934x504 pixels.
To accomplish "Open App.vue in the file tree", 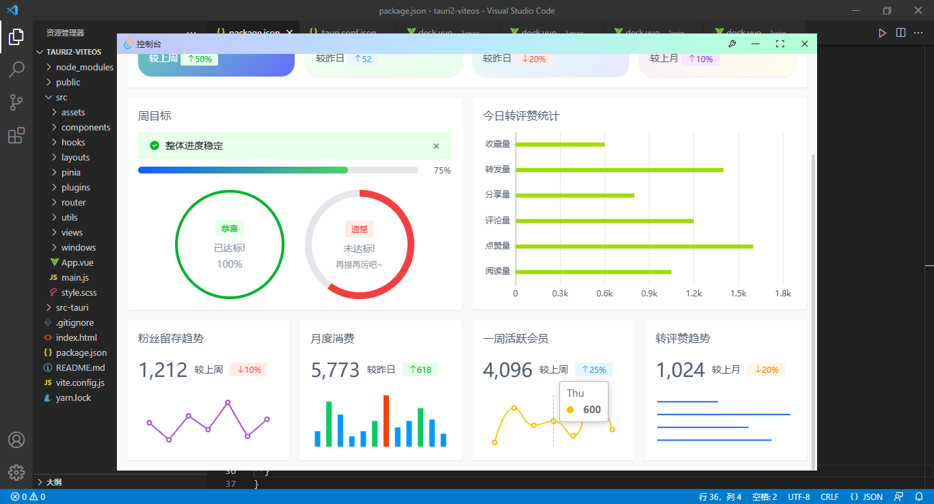I will [x=77, y=262].
